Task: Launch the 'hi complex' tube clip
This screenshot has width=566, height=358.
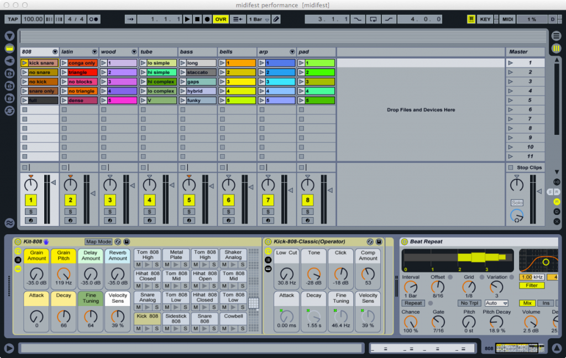Action: tap(143, 82)
